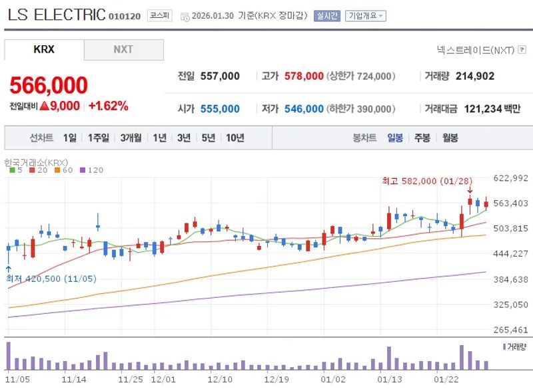
Task: Click the 최저 420,500 (11/05) chart label
Action: click(x=51, y=279)
